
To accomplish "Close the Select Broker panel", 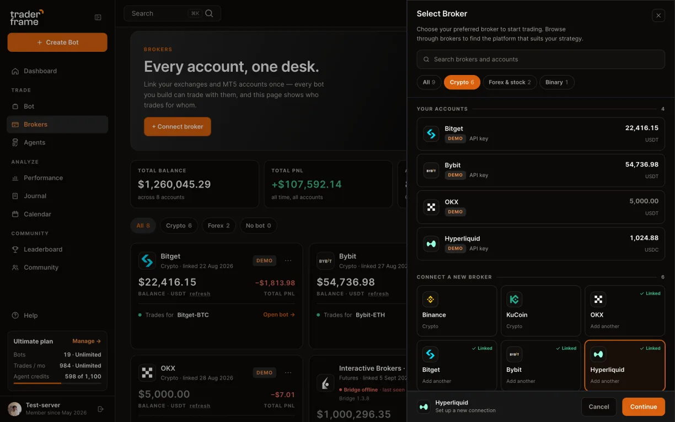I will (x=658, y=15).
